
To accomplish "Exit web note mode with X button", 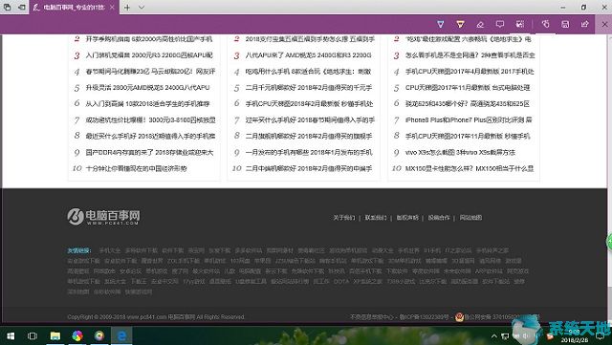I will [x=604, y=24].
